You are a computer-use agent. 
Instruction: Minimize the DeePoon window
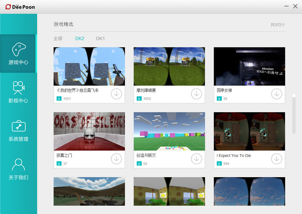click(287, 6)
